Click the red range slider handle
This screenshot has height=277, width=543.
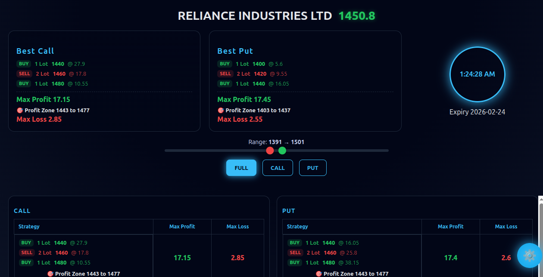click(270, 151)
